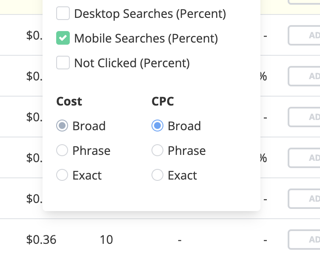This screenshot has width=320, height=257.
Task: Select the cell showing 10 in the bottom row
Action: 106,240
